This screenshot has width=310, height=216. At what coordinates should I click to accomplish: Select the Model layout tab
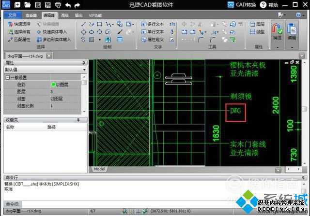click(99, 169)
